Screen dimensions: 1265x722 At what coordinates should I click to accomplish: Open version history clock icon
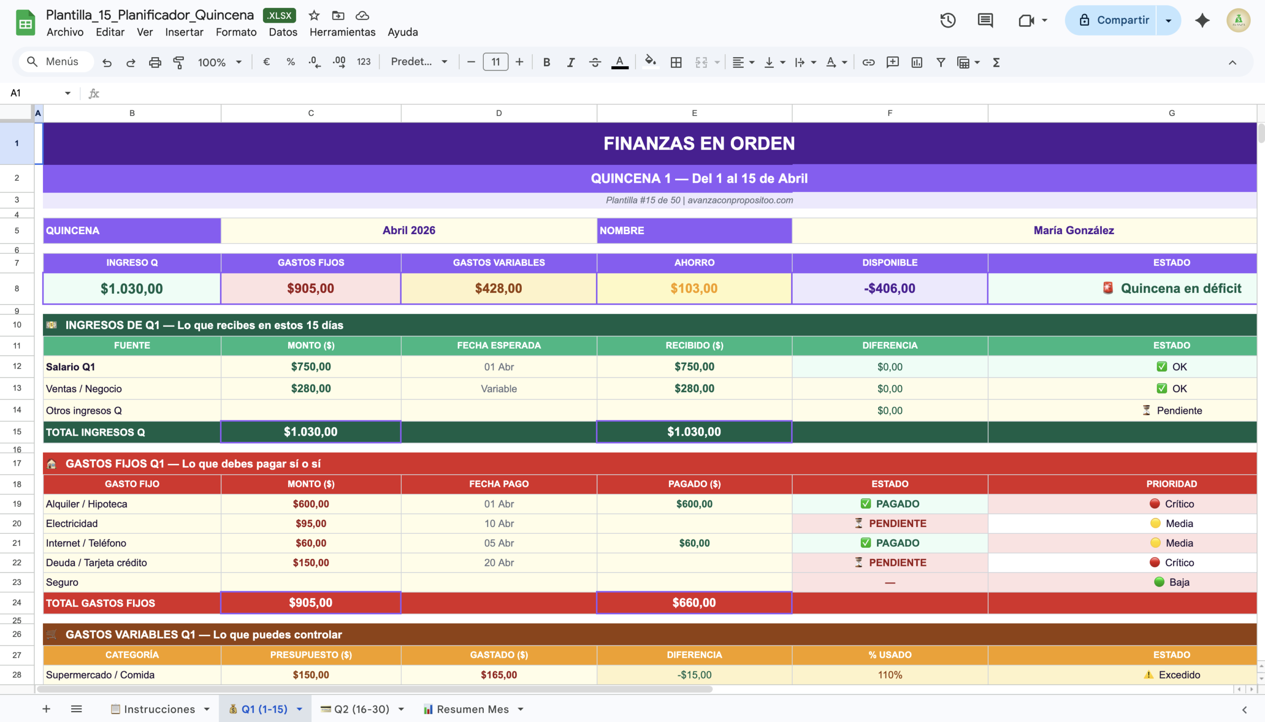click(x=947, y=20)
